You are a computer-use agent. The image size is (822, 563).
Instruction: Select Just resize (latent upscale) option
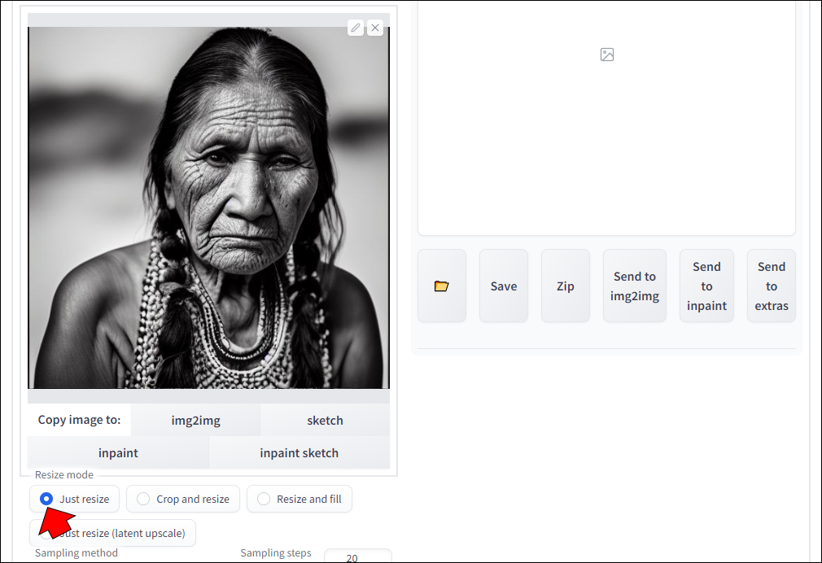[112, 533]
